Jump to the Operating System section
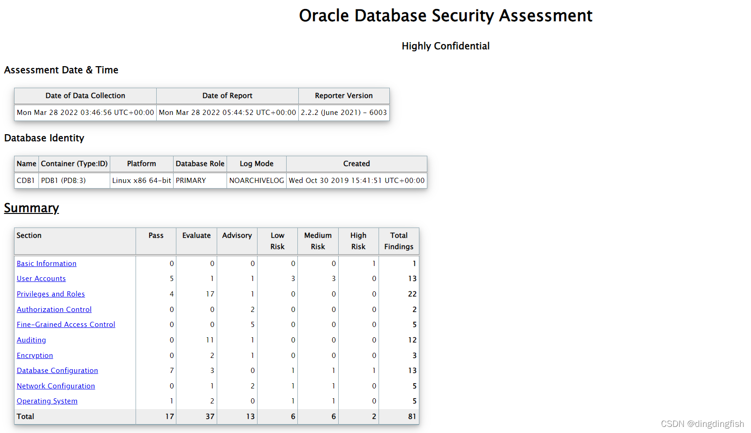Viewport: 751px width, 433px height. click(47, 401)
